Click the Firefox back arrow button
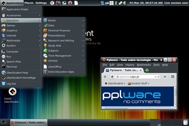Viewport: 189px width, 126px height. click(112, 77)
